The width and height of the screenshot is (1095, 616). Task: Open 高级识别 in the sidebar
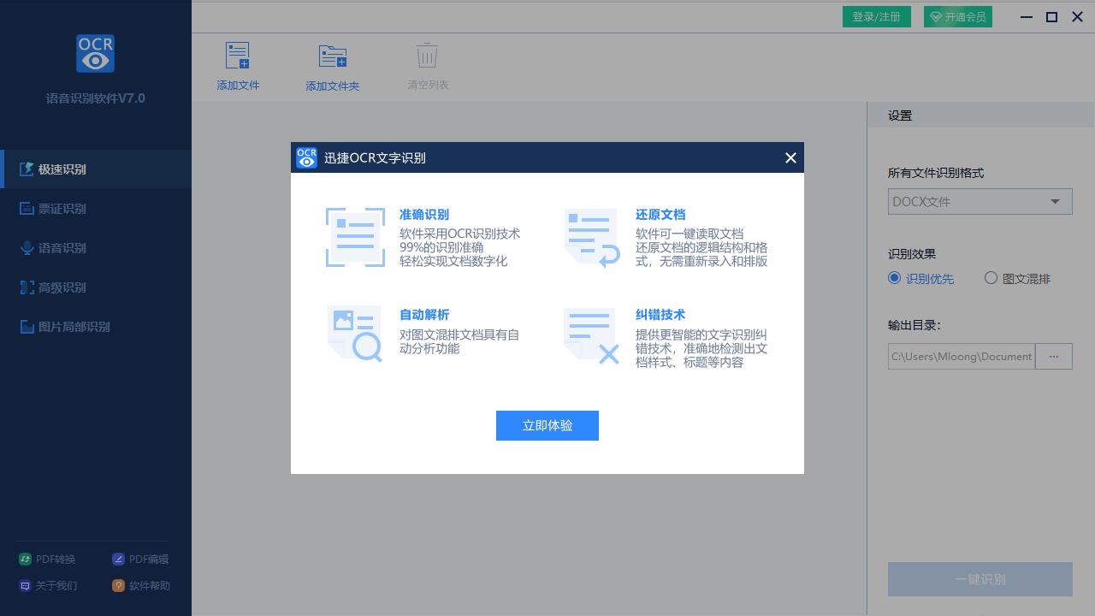click(96, 287)
